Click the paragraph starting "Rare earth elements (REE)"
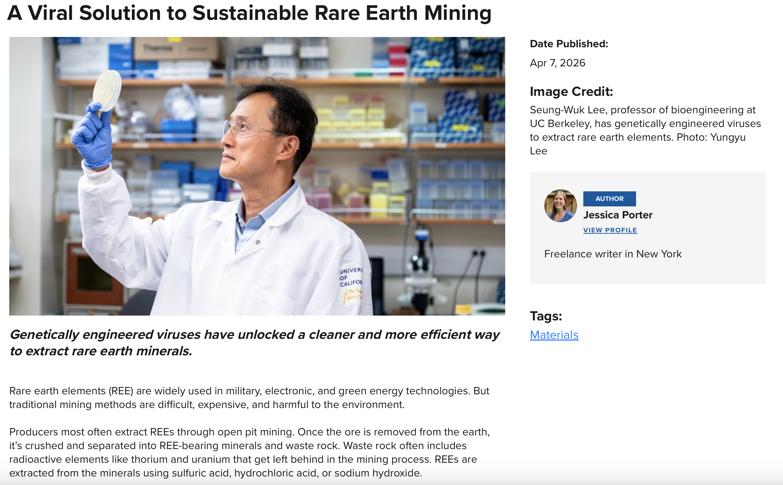783x485 pixels. (x=249, y=398)
